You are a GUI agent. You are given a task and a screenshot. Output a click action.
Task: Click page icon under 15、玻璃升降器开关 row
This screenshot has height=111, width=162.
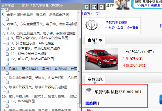(7, 91)
